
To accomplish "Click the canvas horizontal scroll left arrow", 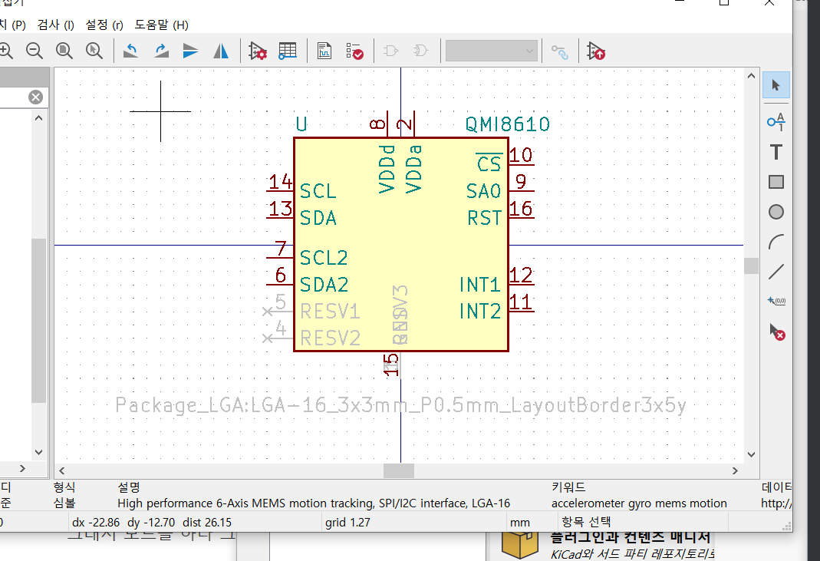I will tap(61, 471).
